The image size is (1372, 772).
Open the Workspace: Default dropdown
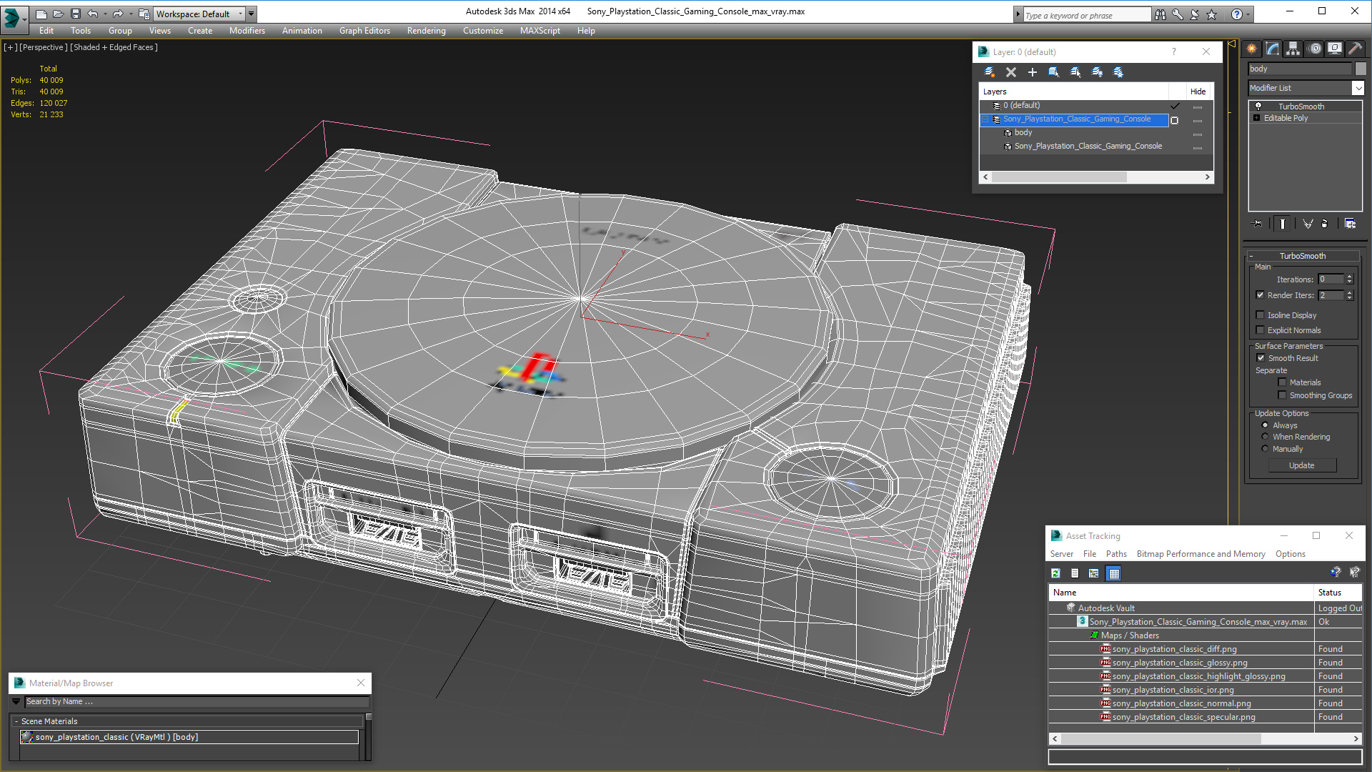click(200, 14)
